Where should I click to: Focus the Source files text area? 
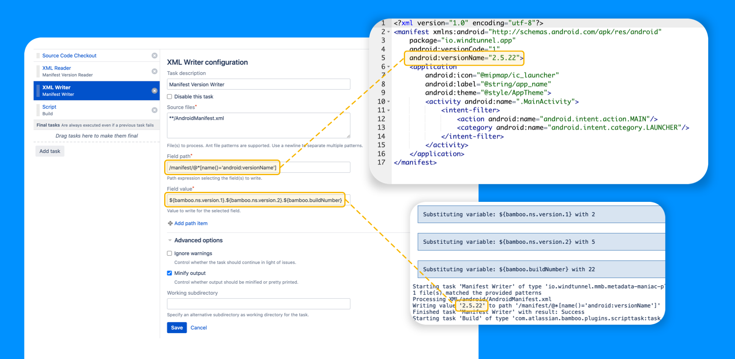(258, 125)
